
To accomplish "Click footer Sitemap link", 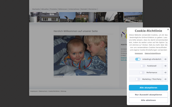I will [x=63, y=91].
